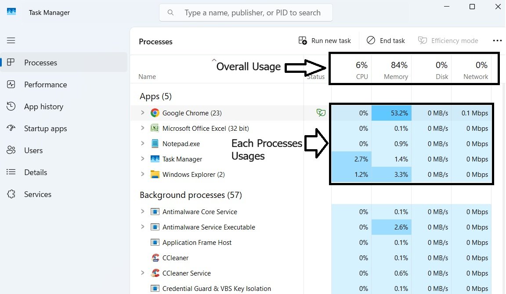
Task: Expand the Notepad.exe process
Action: click(142, 143)
